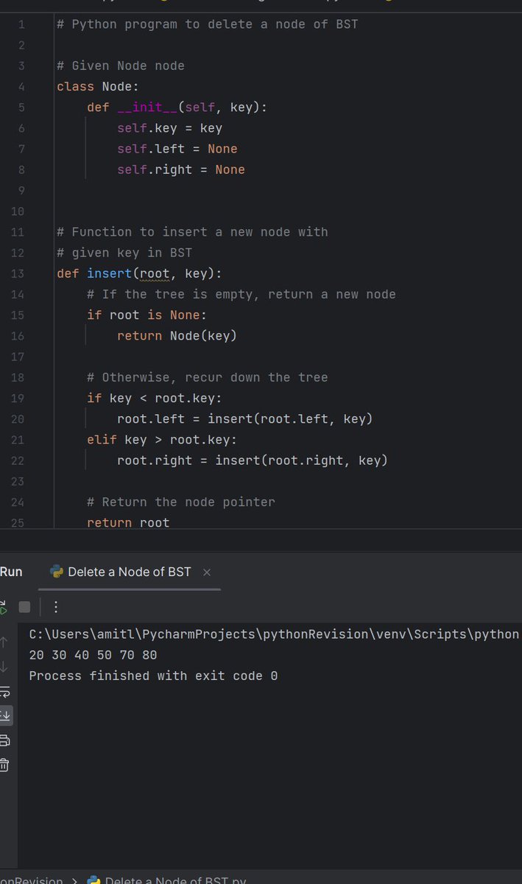Click gutter line number 19

click(x=18, y=399)
